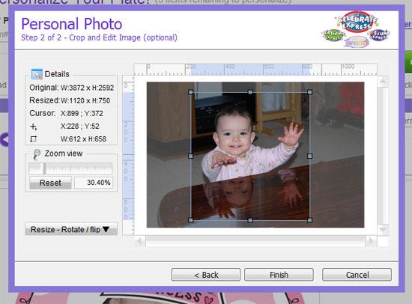Viewport: 412px width, 304px height.
Task: Click the zoom percentage field 30.40%
Action: pyautogui.click(x=94, y=183)
